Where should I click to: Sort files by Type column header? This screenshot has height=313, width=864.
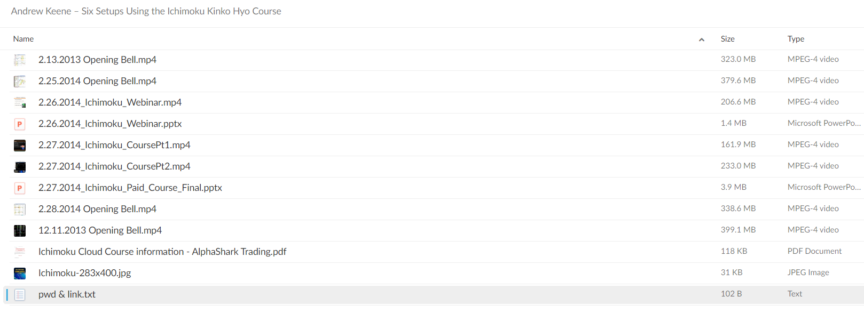796,39
